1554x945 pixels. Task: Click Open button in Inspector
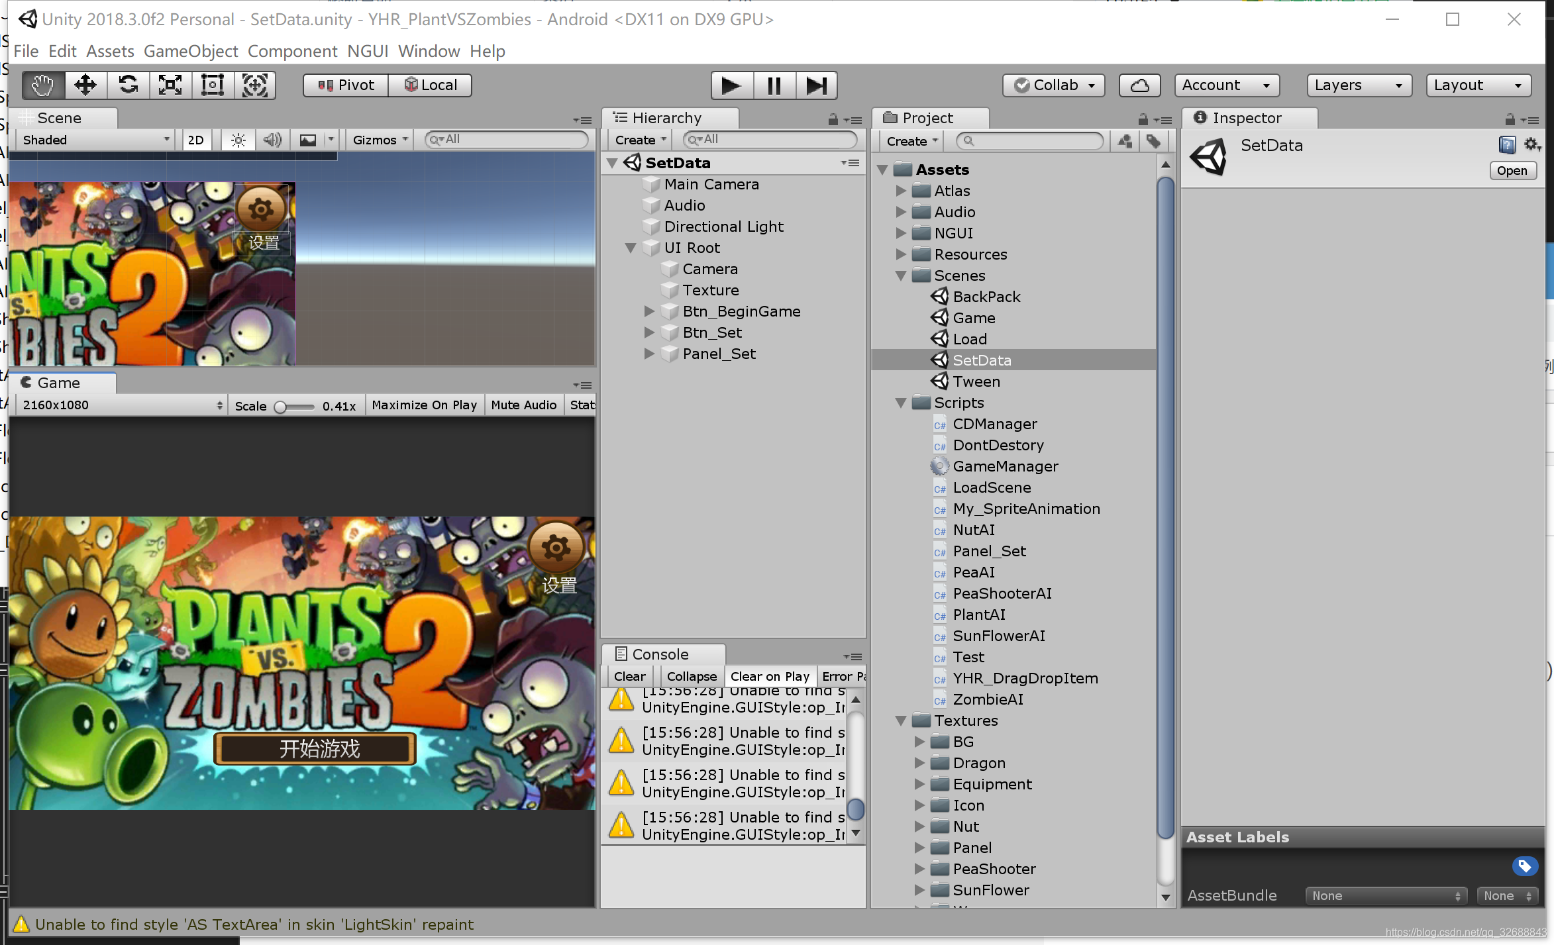click(x=1512, y=171)
